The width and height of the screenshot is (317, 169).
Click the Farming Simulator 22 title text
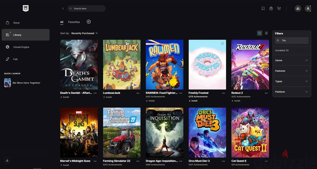pyautogui.click(x=117, y=161)
